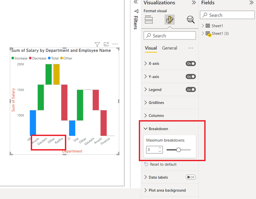Open More options ellipsis above chart
Image resolution: width=256 pixels, height=199 pixels.
115,44
